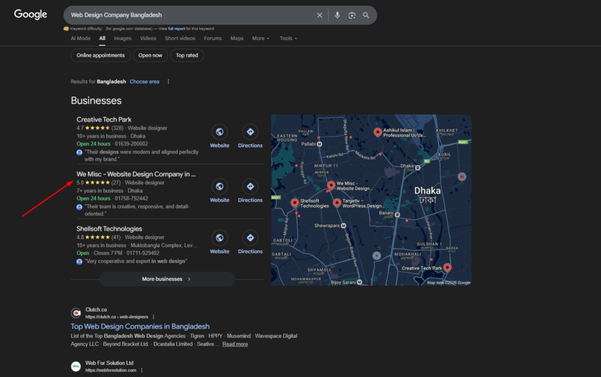Visit the Top Web Design Companies link
This screenshot has width=601, height=377.
coord(140,326)
